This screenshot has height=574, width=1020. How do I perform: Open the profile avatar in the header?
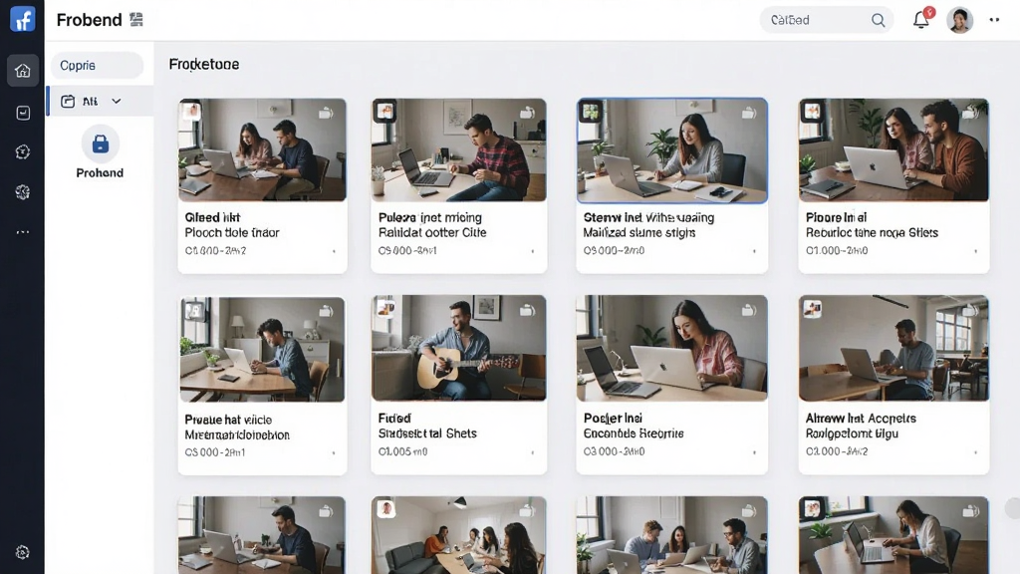959,20
